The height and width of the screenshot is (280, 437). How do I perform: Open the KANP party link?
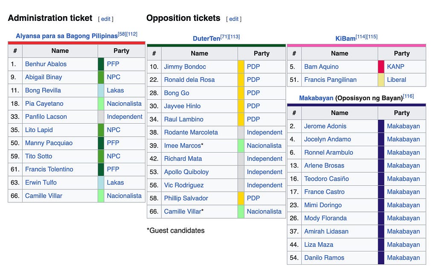point(396,67)
